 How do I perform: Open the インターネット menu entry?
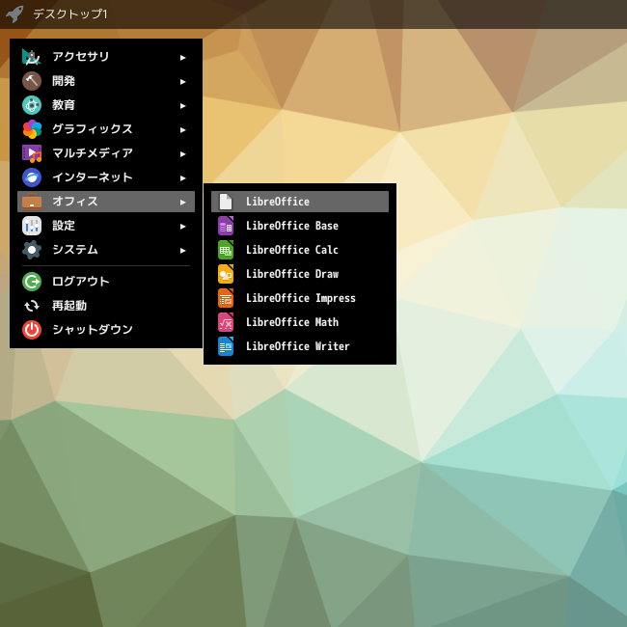[x=106, y=177]
